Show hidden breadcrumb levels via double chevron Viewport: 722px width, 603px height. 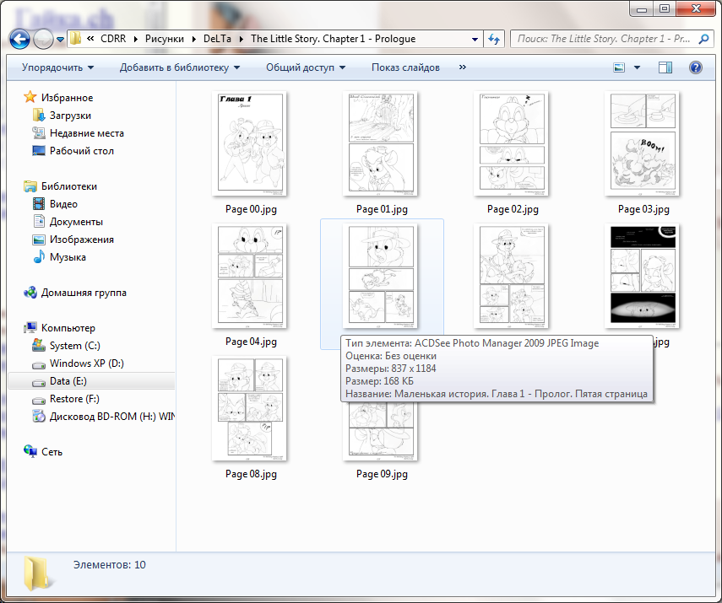coord(90,39)
